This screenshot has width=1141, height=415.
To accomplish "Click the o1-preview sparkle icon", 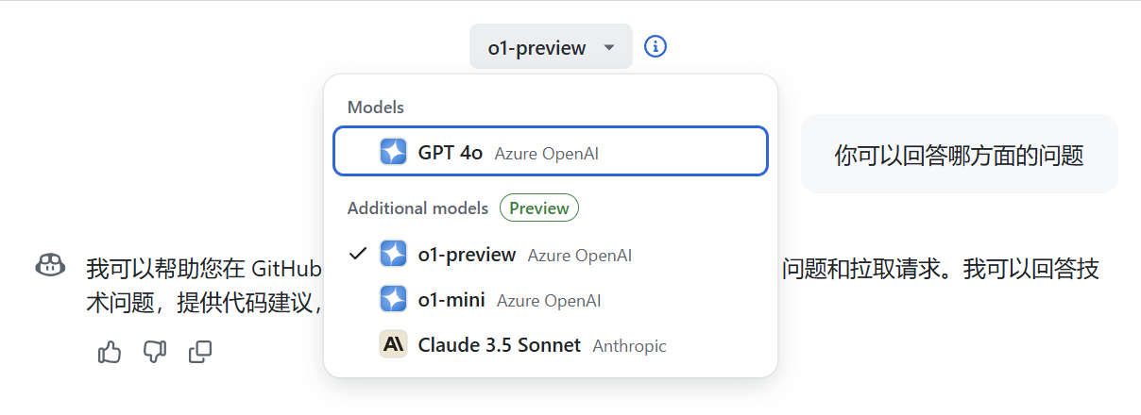I will click(393, 254).
